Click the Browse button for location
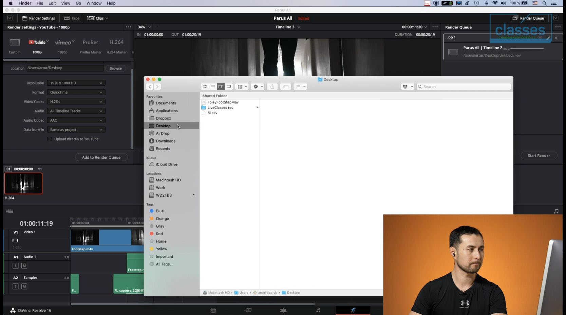566x315 pixels. pos(116,68)
